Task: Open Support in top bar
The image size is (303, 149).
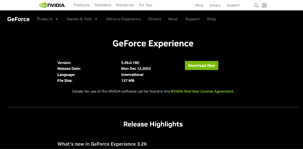Action: click(233, 5)
